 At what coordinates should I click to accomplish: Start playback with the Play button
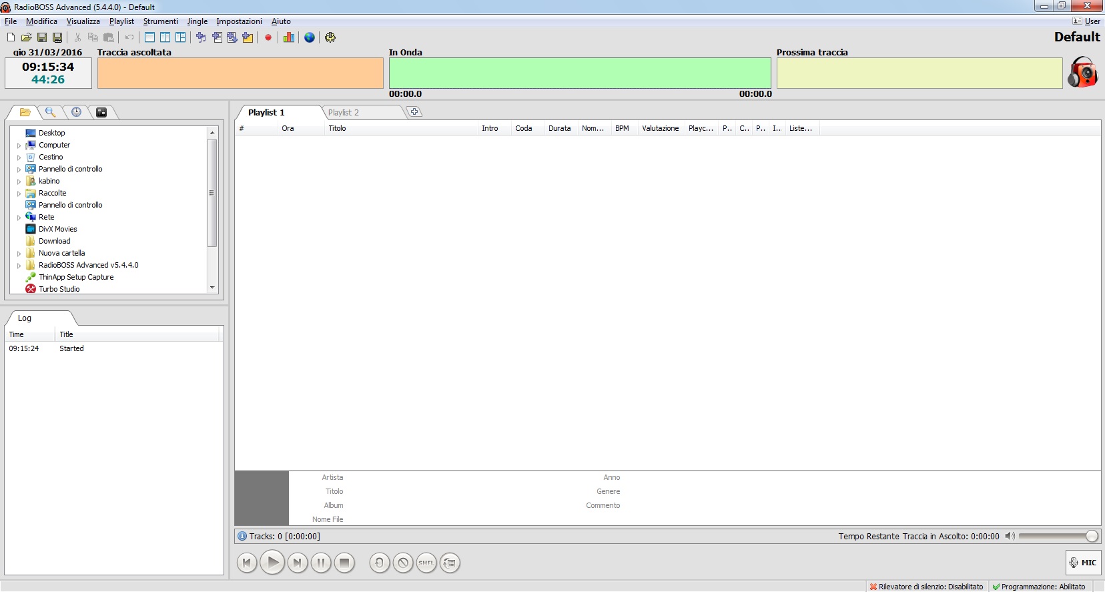click(x=272, y=563)
